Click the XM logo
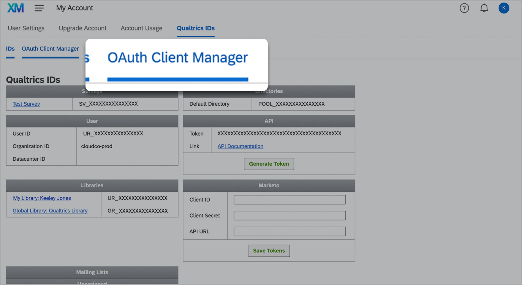 16,8
